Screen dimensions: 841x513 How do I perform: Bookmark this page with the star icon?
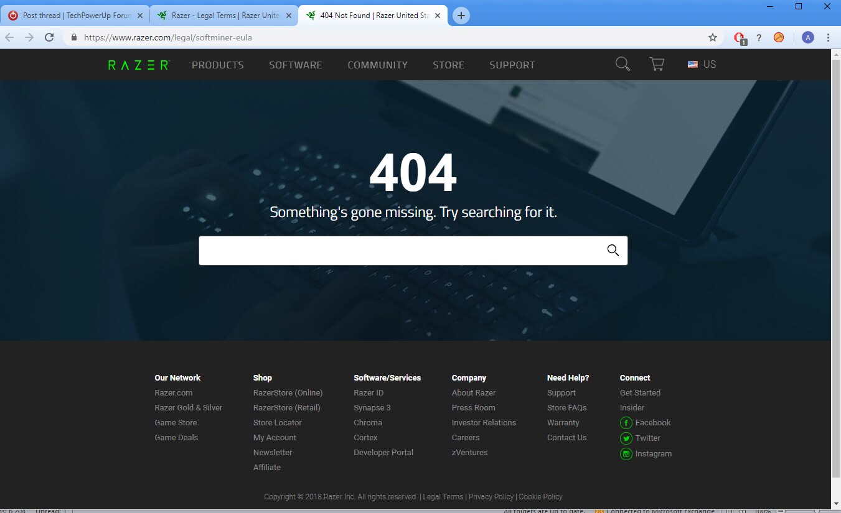click(x=713, y=37)
